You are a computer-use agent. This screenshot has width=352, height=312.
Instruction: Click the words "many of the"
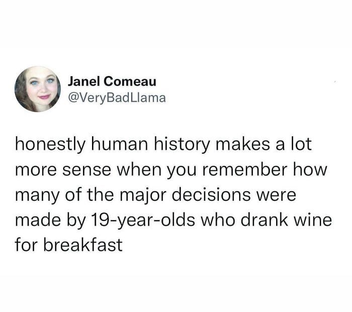click(59, 195)
